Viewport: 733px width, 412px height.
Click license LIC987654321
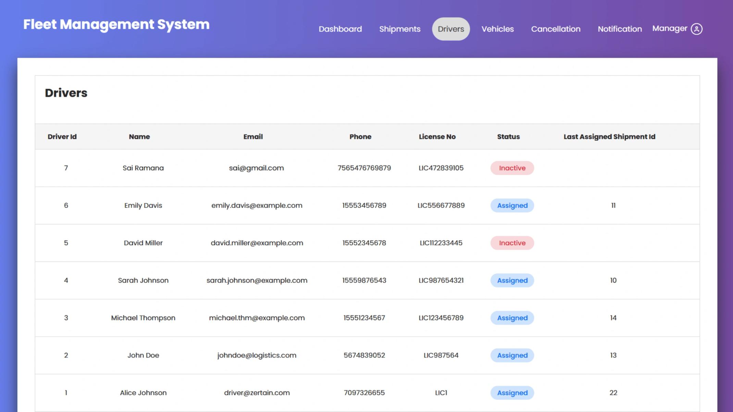point(441,280)
